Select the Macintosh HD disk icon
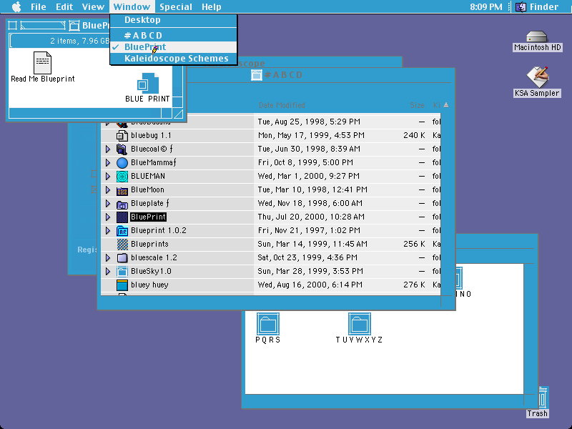The width and height of the screenshot is (572, 429). [x=537, y=36]
